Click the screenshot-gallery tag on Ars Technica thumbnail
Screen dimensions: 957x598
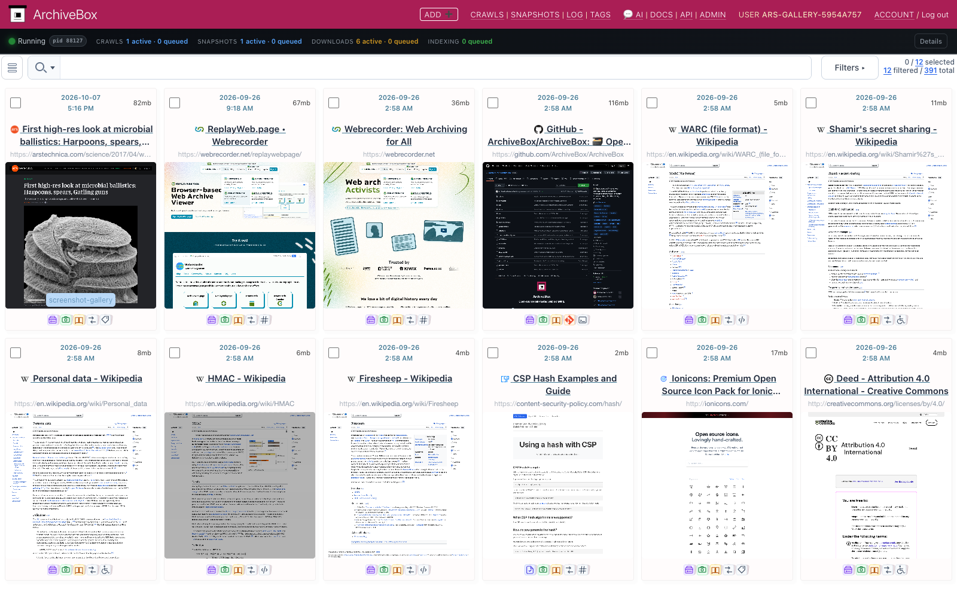81,300
